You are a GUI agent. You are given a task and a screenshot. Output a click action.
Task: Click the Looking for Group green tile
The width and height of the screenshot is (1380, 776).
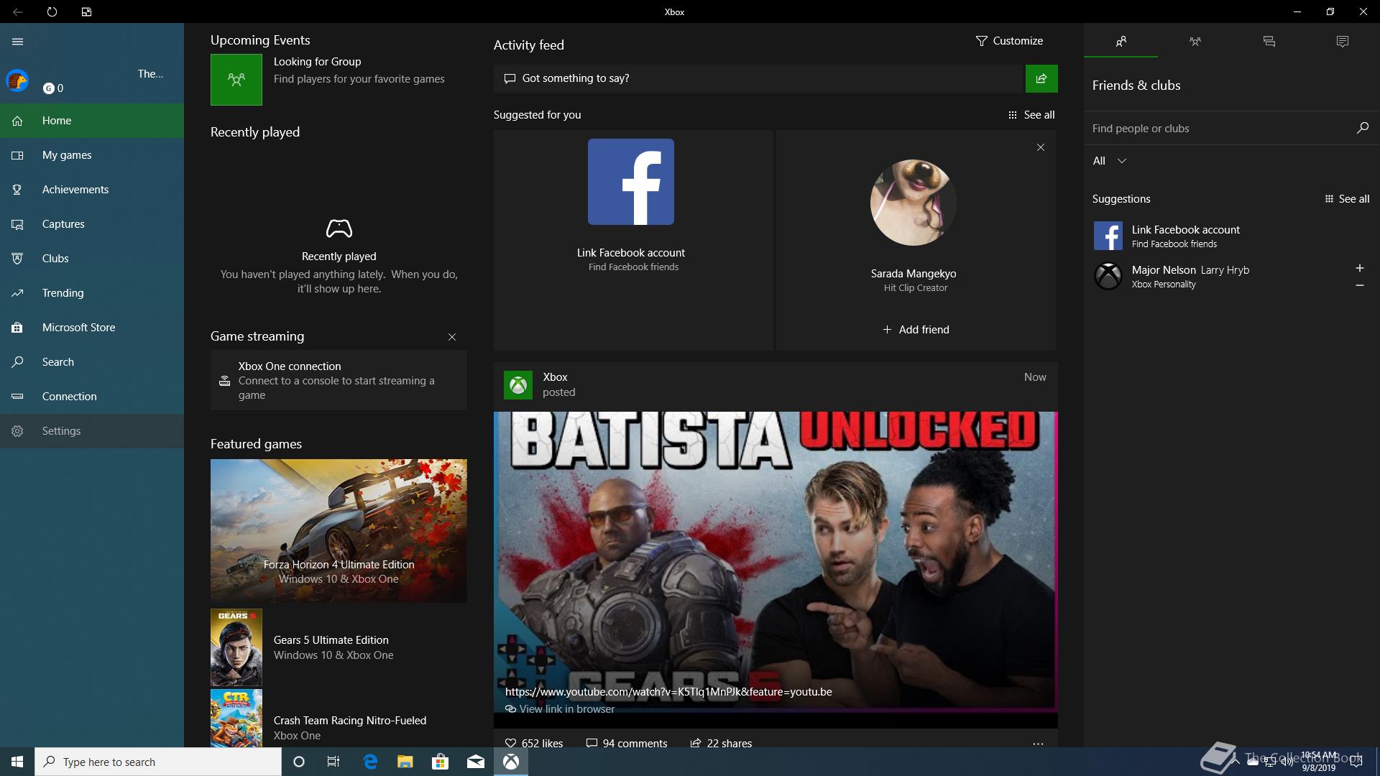[x=236, y=80]
